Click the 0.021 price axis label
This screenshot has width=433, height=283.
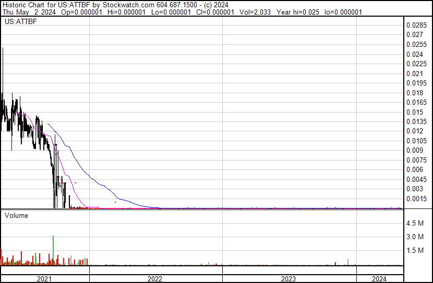pyautogui.click(x=414, y=73)
